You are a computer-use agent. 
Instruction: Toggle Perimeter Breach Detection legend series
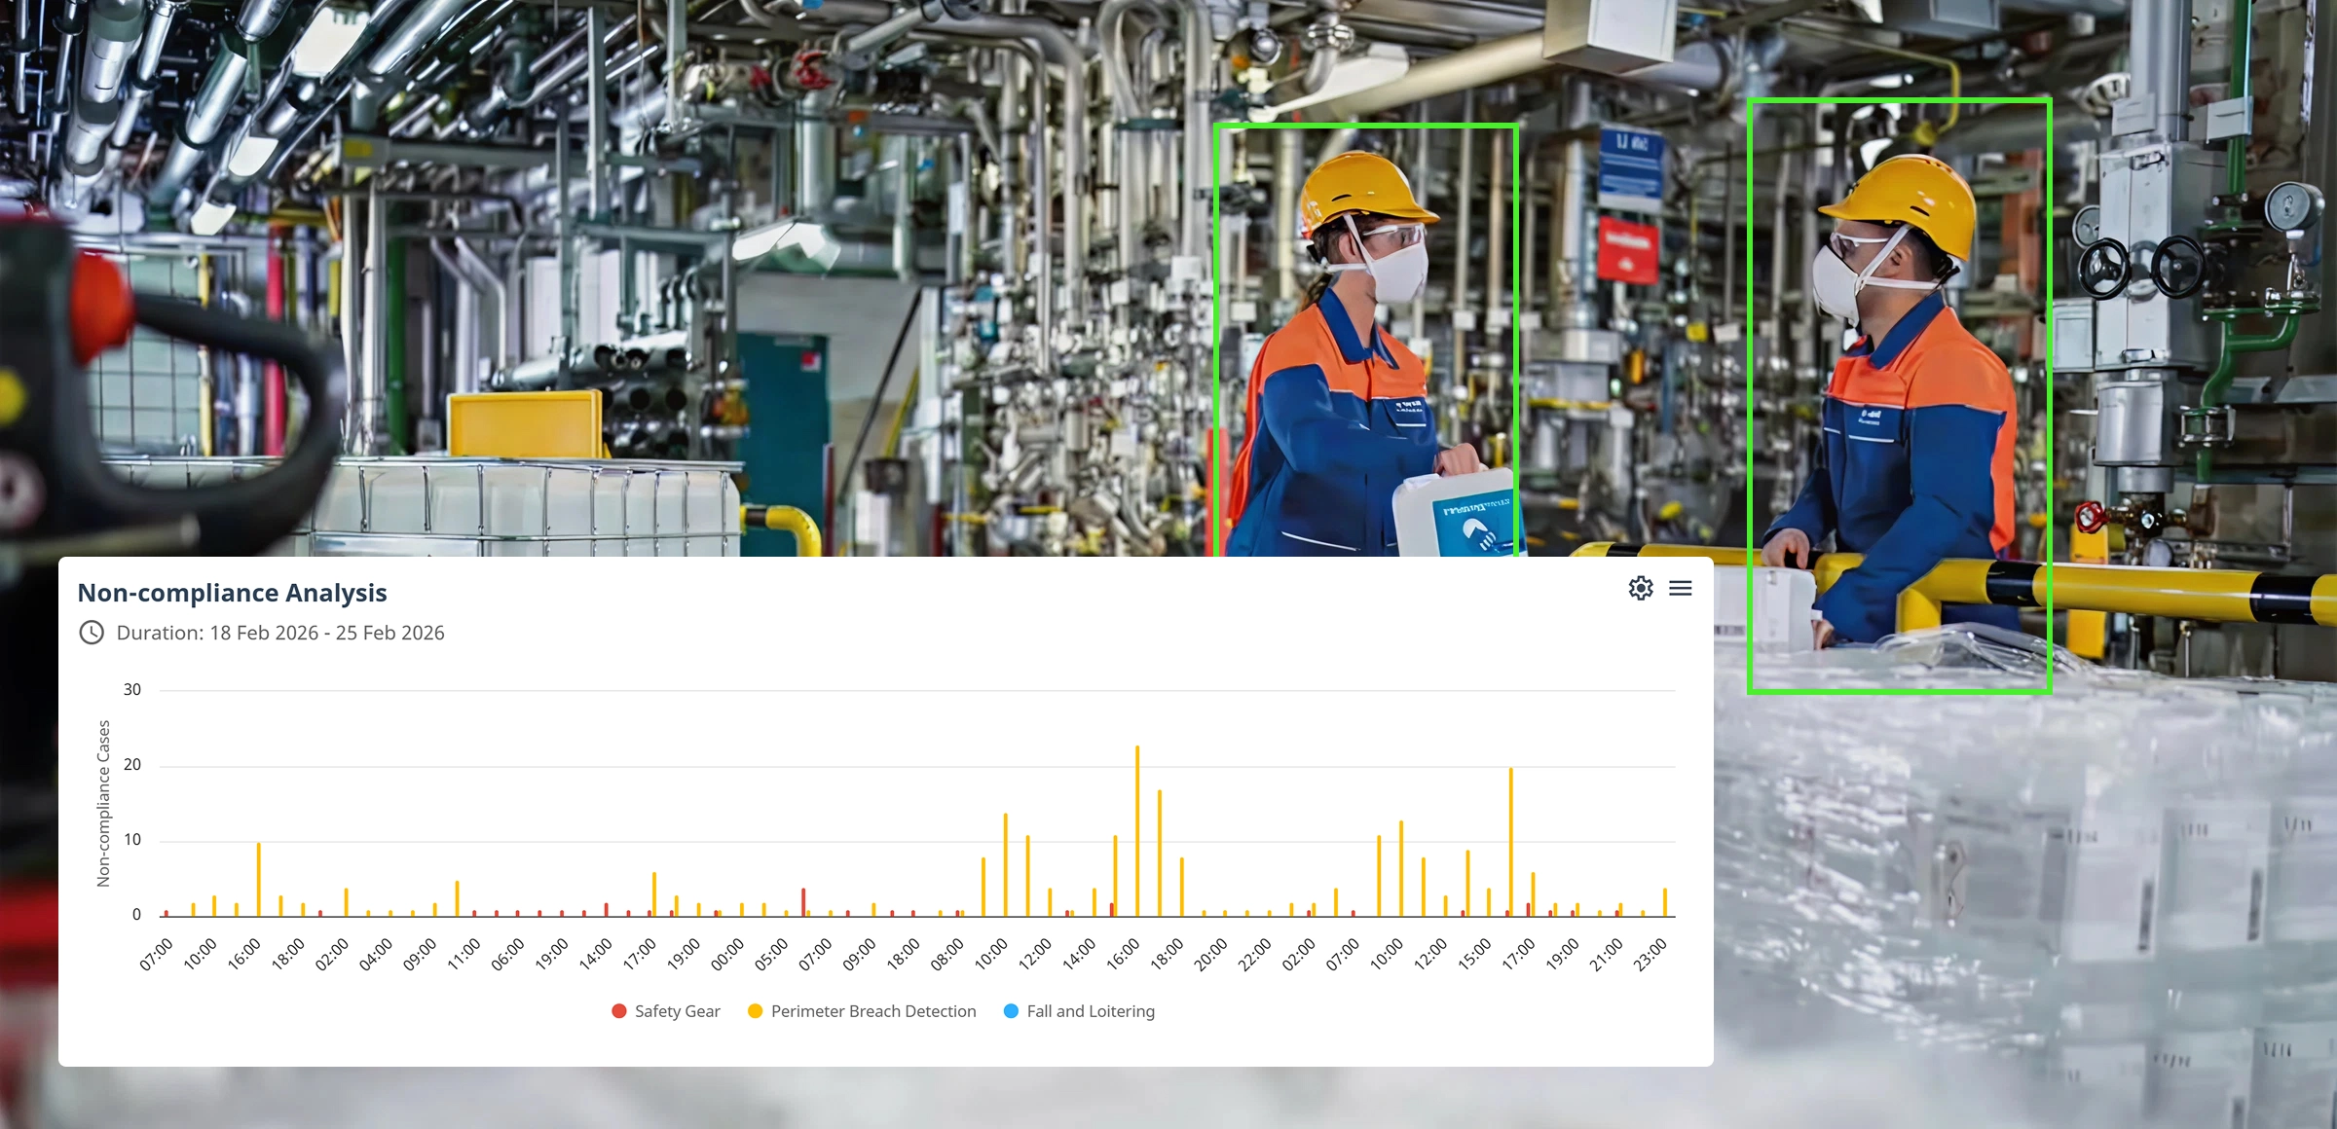coord(872,1011)
